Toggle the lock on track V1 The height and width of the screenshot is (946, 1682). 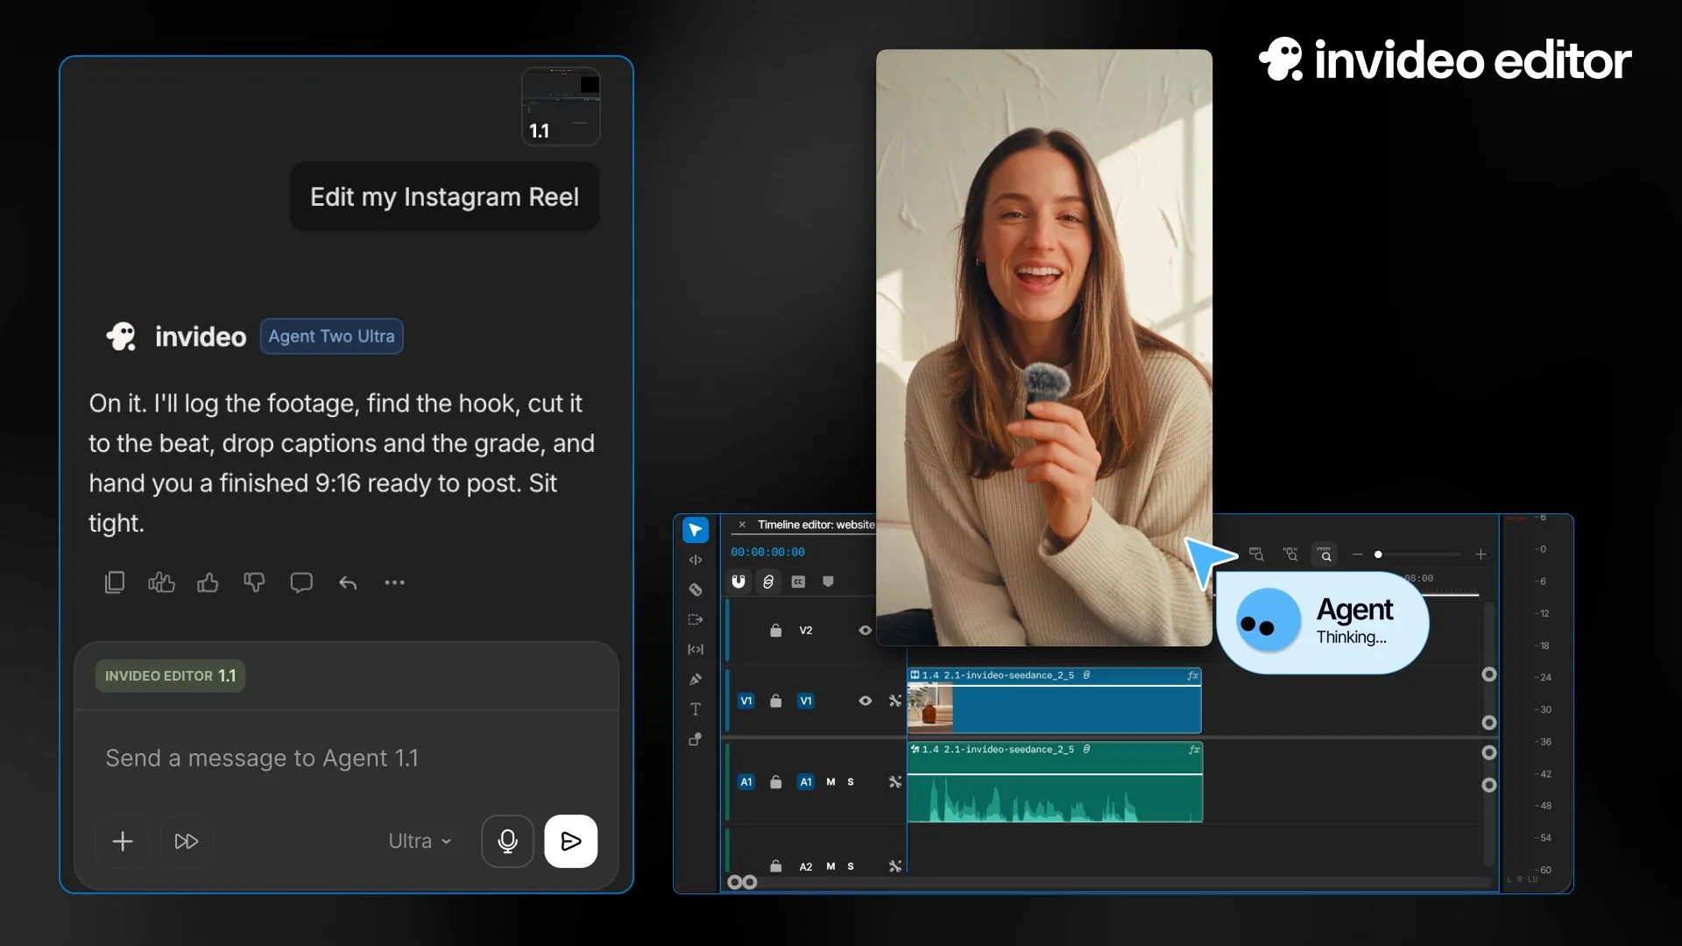click(x=775, y=701)
